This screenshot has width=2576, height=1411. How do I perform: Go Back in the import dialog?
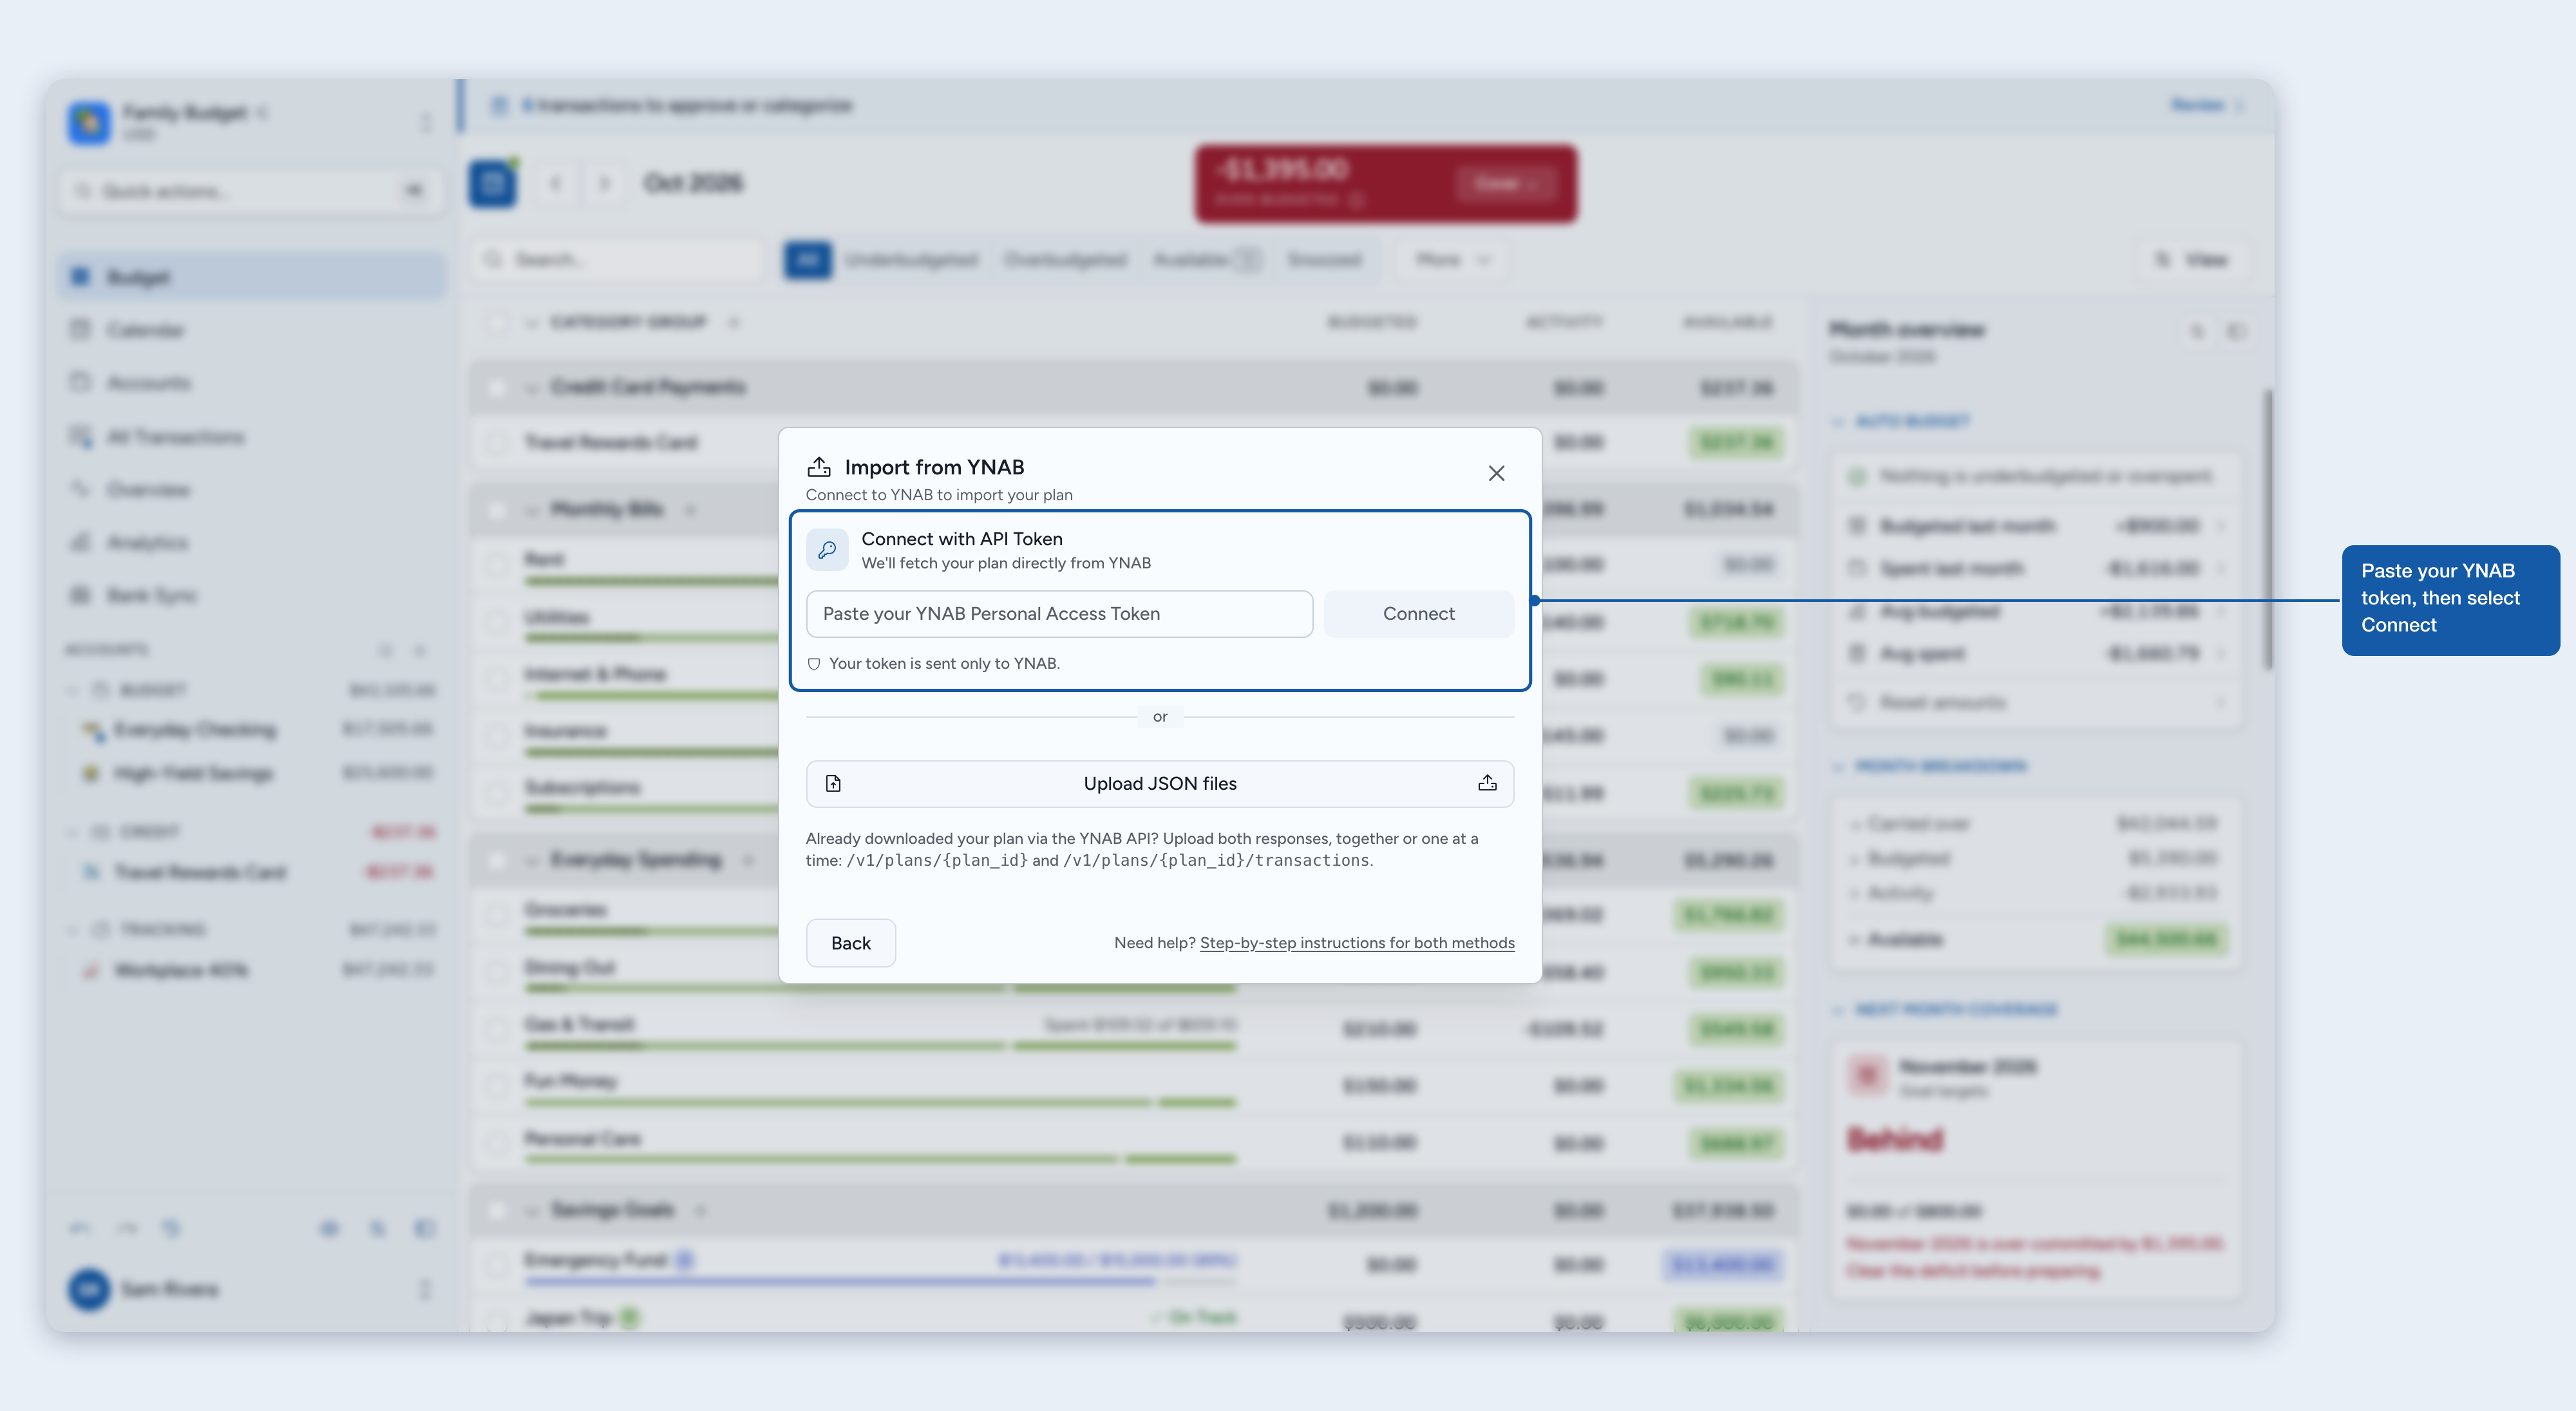tap(851, 942)
